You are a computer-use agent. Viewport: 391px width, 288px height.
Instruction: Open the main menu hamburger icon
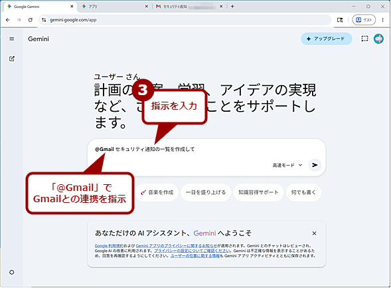click(12, 39)
